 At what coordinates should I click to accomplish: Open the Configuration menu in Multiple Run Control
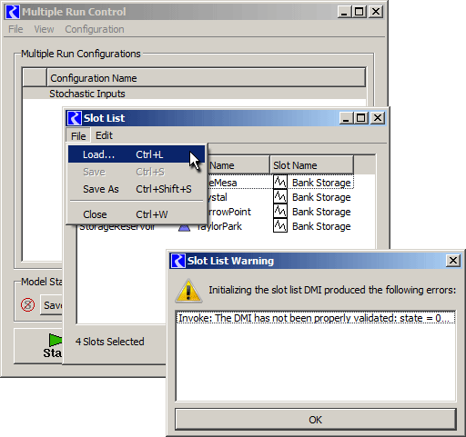pyautogui.click(x=95, y=29)
